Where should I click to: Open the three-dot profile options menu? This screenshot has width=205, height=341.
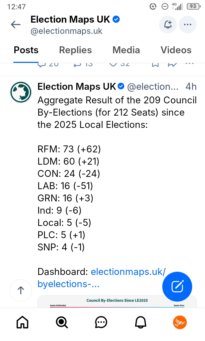click(x=187, y=25)
